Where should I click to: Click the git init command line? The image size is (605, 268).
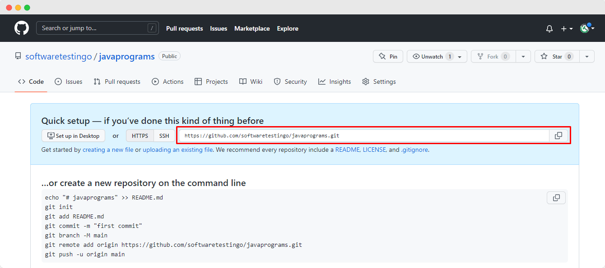pos(59,207)
